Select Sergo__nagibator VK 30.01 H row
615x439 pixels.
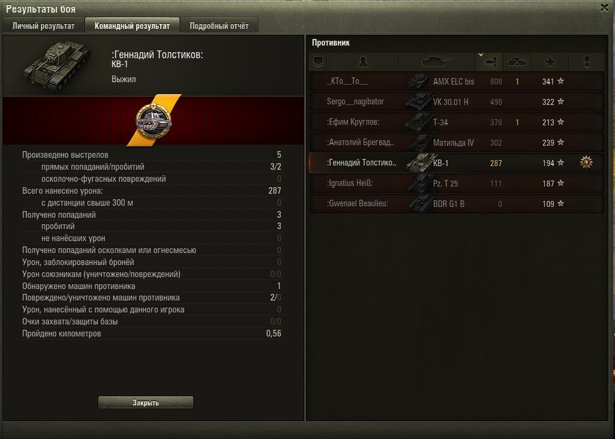457,102
